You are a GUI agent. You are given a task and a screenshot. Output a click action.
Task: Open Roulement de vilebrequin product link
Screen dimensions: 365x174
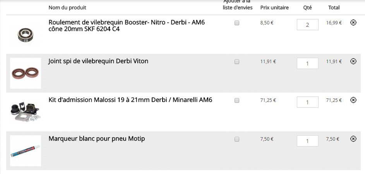pyautogui.click(x=127, y=26)
